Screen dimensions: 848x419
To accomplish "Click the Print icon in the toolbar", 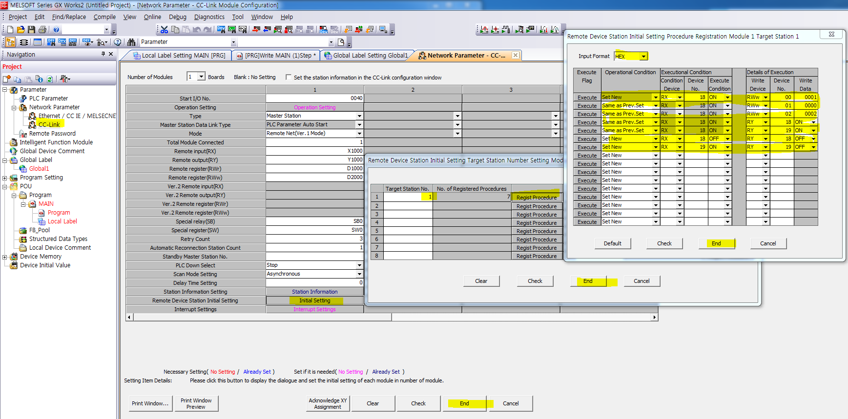I will tap(42, 30).
